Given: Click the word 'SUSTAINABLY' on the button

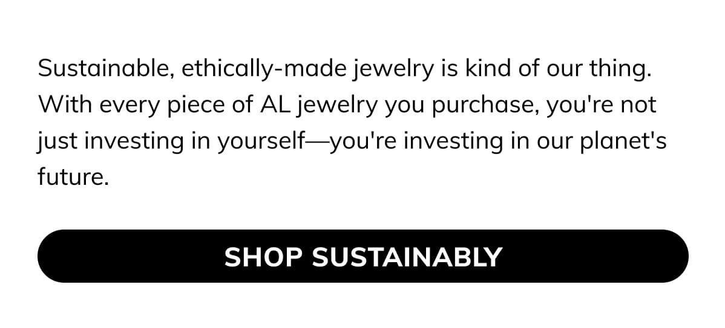Looking at the screenshot, I should [x=407, y=257].
